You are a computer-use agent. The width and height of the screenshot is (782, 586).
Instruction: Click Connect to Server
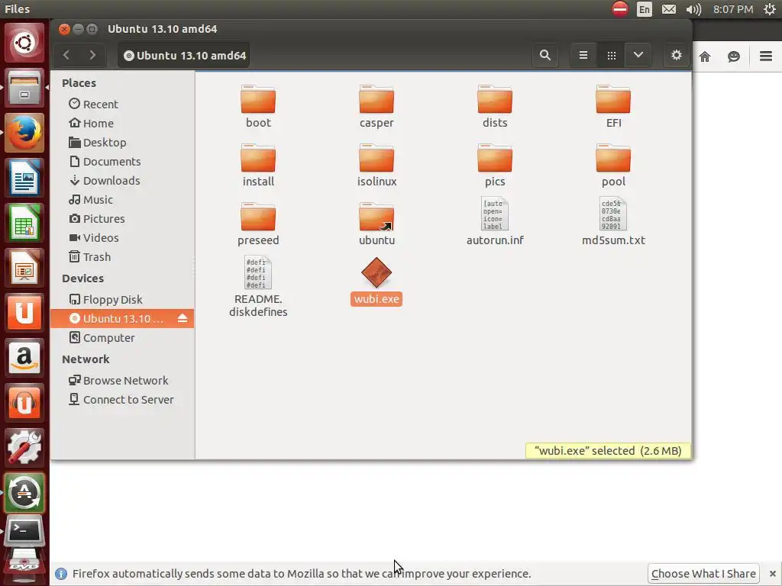click(x=122, y=400)
